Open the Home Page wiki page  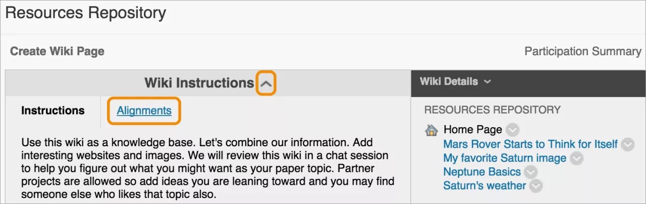pos(472,130)
